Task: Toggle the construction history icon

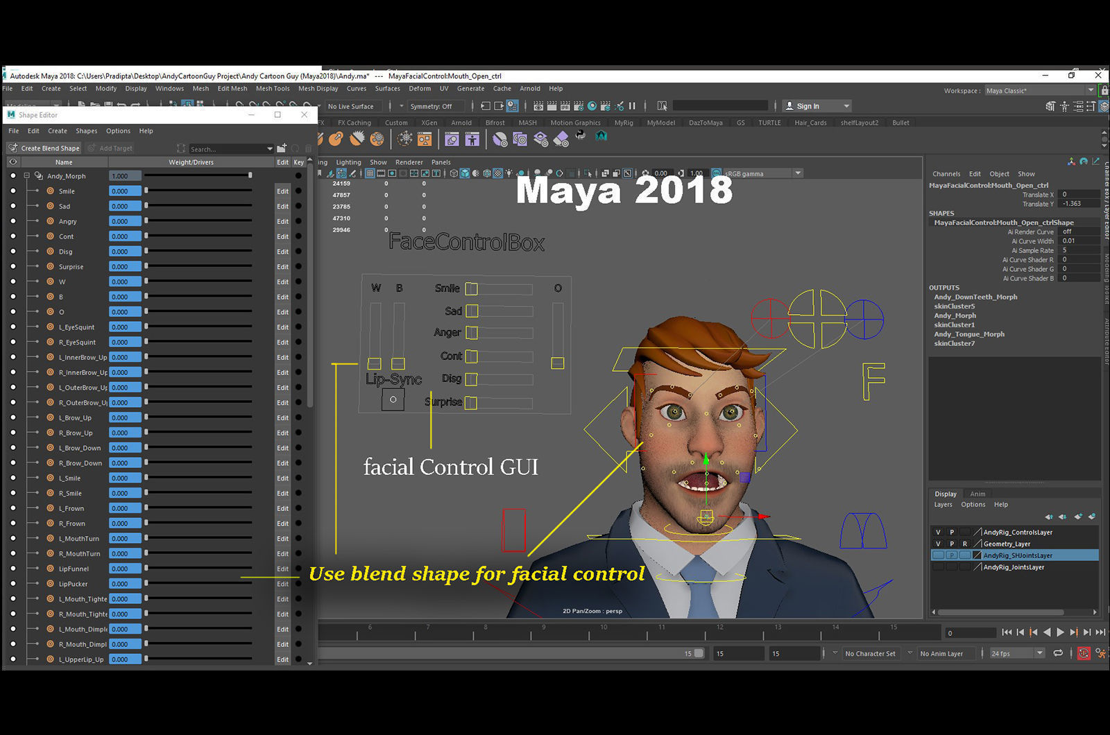Action: 512,106
